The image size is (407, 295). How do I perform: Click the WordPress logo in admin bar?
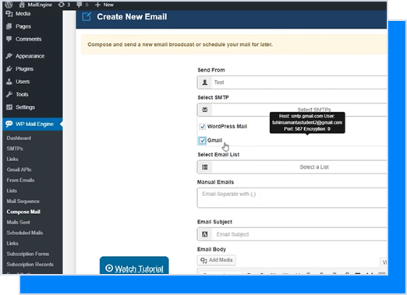[x=9, y=5]
